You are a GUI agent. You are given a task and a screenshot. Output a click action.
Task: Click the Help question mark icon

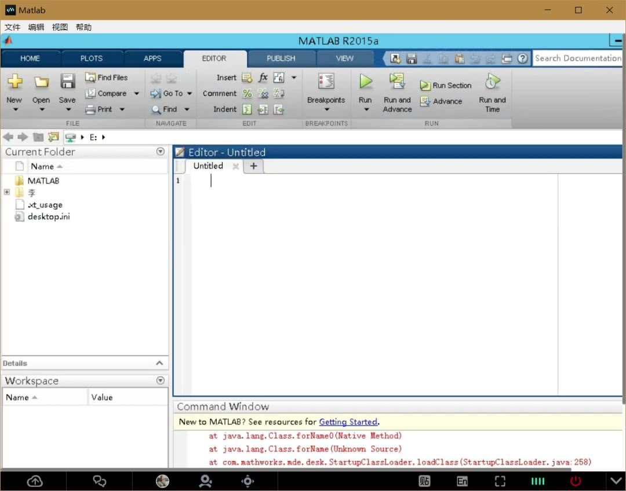(522, 58)
